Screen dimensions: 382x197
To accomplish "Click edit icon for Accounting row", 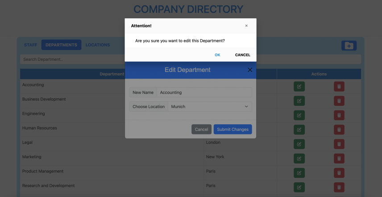I will [x=299, y=87].
